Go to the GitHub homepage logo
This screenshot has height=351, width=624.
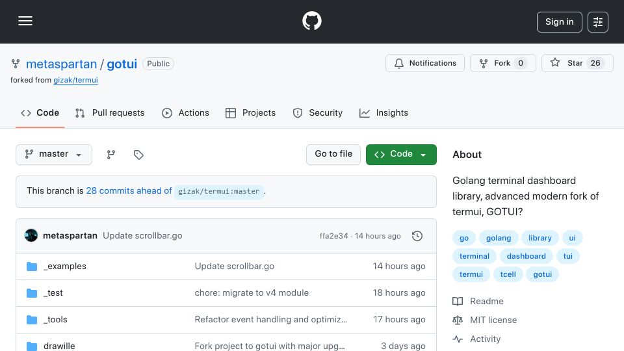point(312,21)
